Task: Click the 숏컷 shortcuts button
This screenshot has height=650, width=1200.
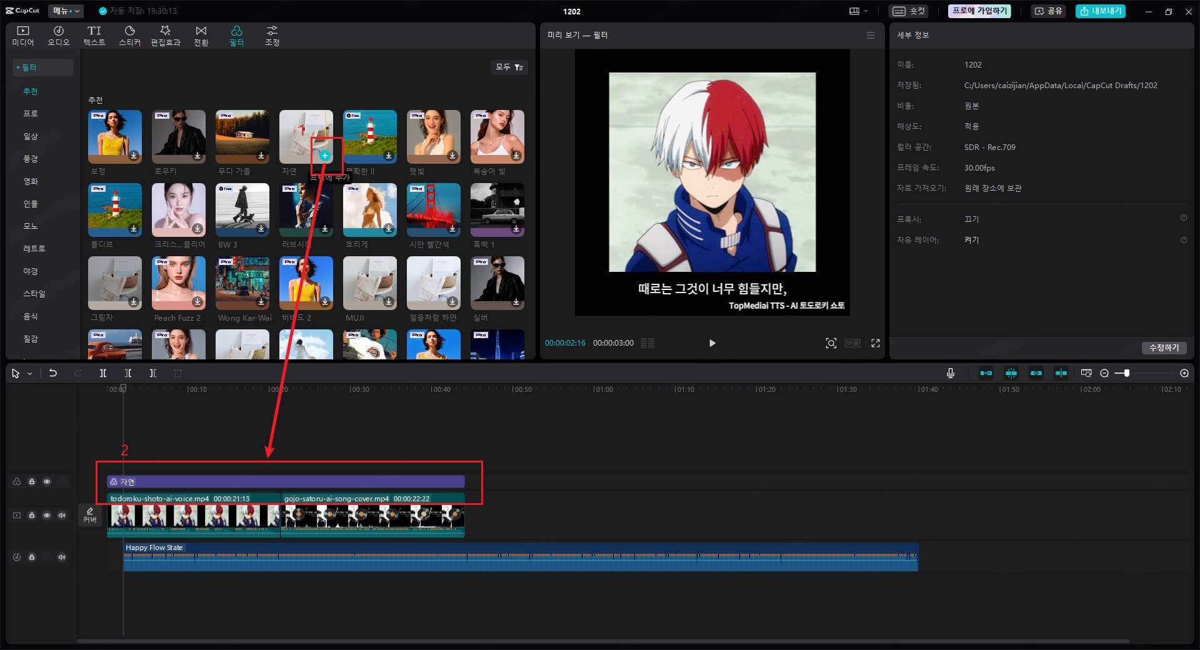Action: click(x=909, y=11)
